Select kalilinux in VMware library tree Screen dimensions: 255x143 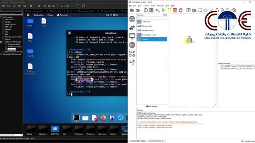8,29
